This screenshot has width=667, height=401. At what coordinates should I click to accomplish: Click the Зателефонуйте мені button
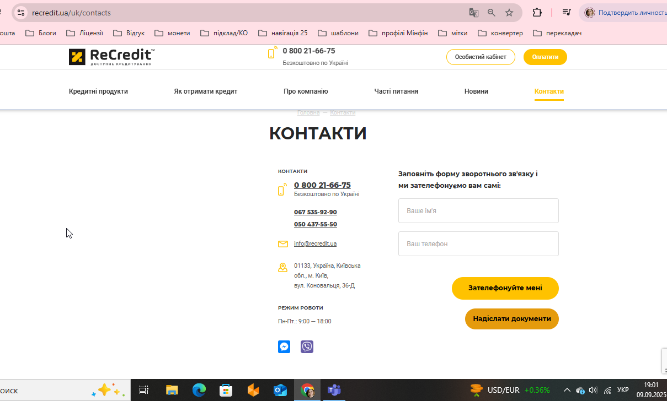(505, 288)
